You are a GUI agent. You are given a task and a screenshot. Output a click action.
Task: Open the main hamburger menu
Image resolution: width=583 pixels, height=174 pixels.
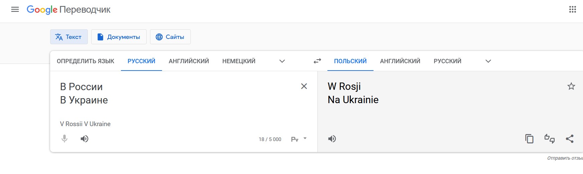coord(15,9)
